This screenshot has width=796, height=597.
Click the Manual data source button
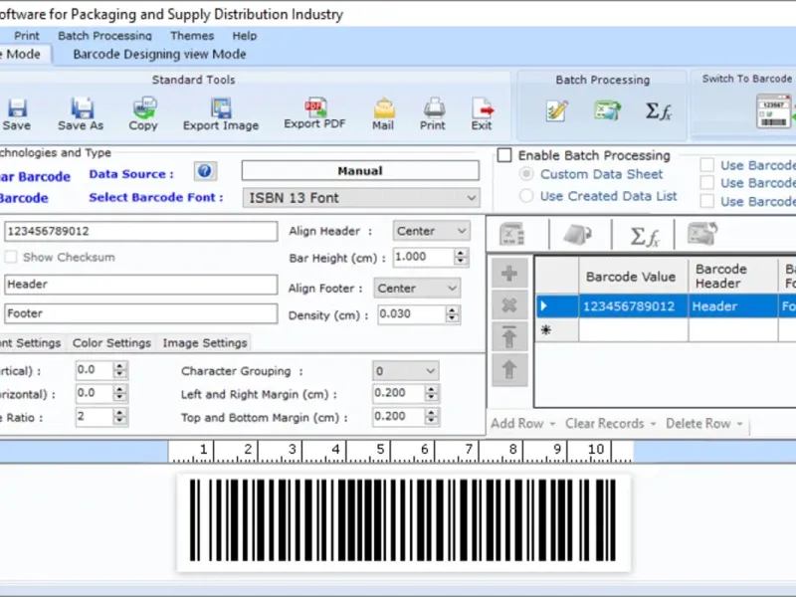pyautogui.click(x=359, y=171)
